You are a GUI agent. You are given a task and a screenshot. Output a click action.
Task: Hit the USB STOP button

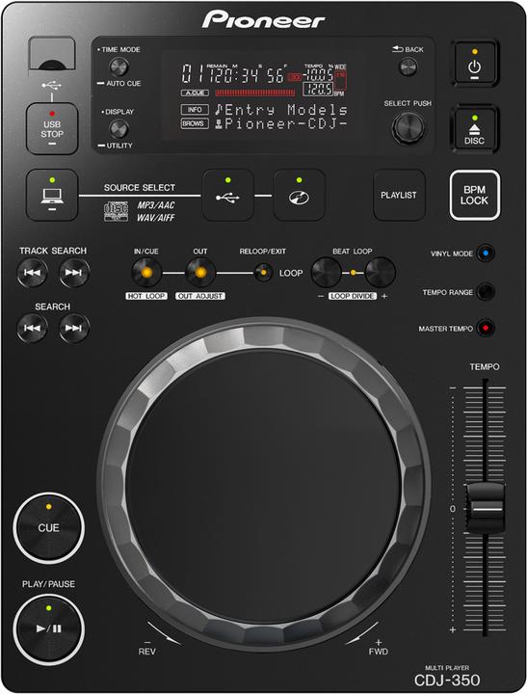pos(52,129)
